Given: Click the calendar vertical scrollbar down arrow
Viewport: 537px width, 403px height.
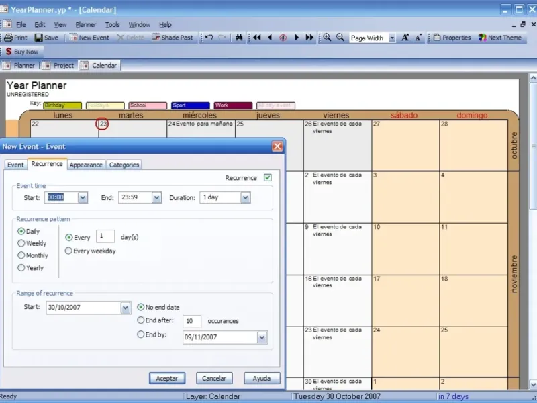Looking at the screenshot, I should [x=533, y=384].
